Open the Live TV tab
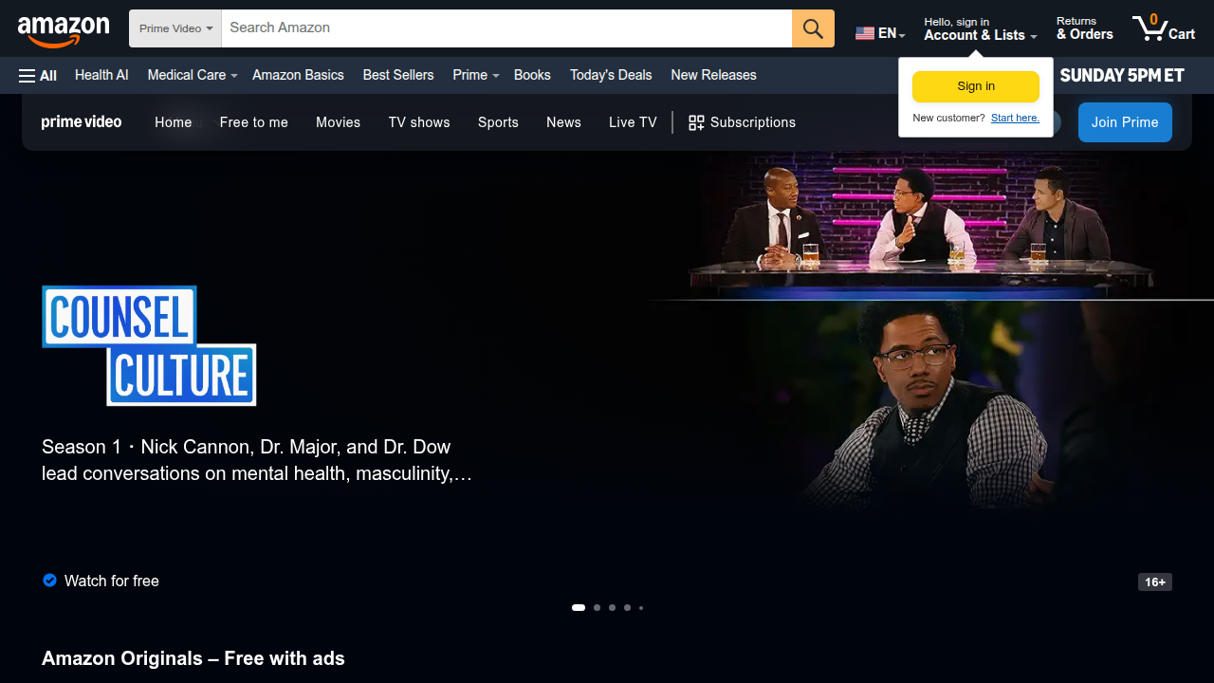Image resolution: width=1214 pixels, height=683 pixels. tap(633, 122)
